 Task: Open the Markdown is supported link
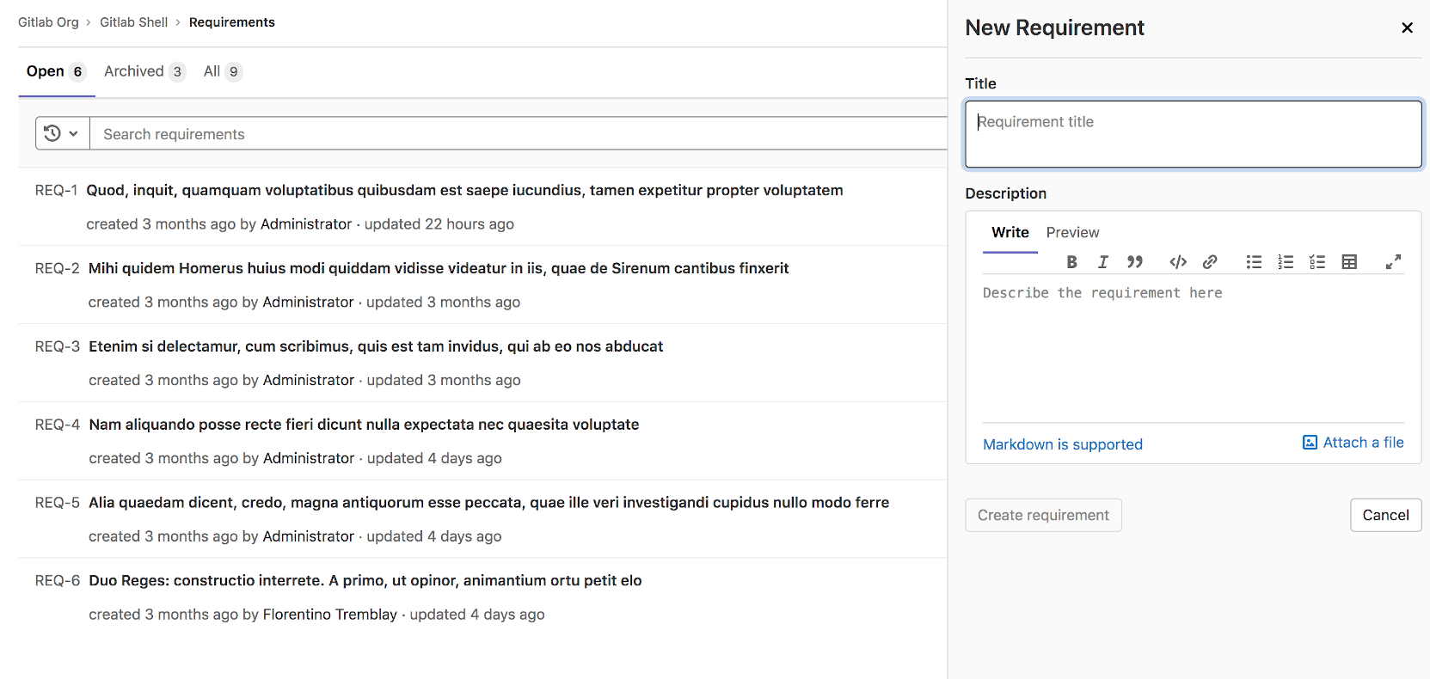[1062, 444]
